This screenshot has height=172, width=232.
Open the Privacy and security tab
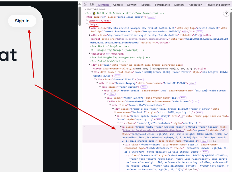point(218,5)
